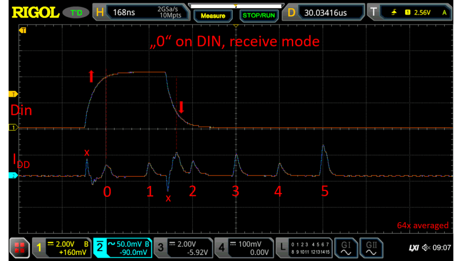Select channel 2 with 50.0mV scale
455x261 pixels.
[x=121, y=248]
